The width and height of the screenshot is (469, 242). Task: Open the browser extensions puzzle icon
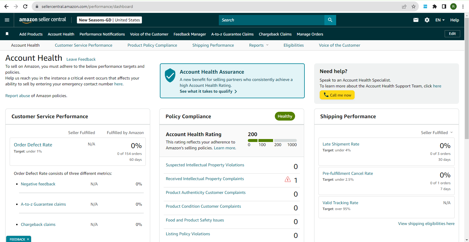click(x=435, y=6)
